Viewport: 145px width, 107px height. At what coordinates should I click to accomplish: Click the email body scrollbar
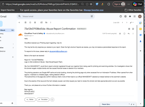click(137, 53)
